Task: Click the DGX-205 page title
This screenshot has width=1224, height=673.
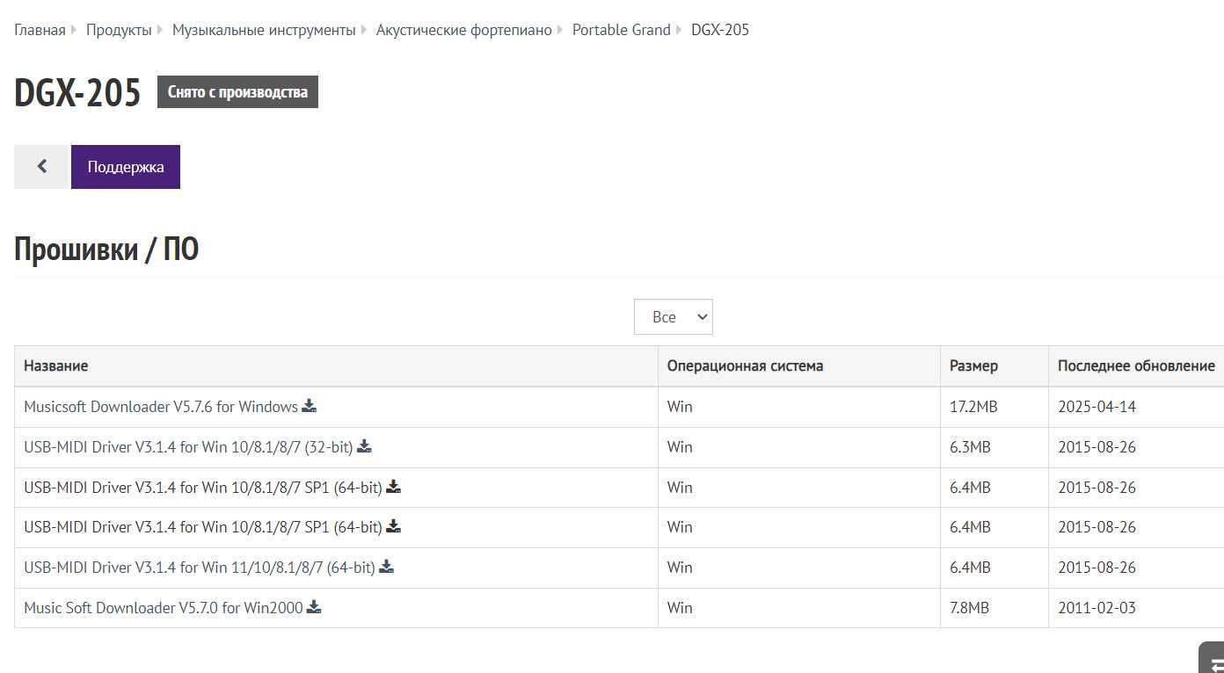Action: pyautogui.click(x=77, y=92)
